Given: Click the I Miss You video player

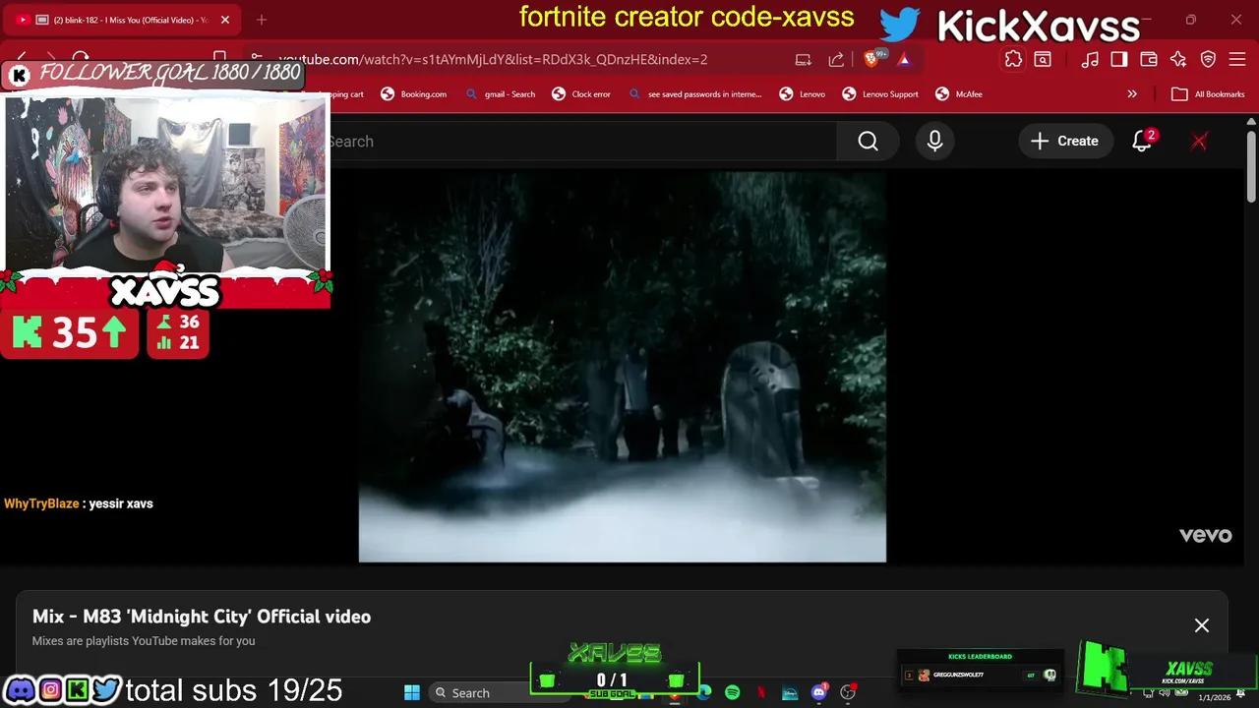Looking at the screenshot, I should point(622,367).
